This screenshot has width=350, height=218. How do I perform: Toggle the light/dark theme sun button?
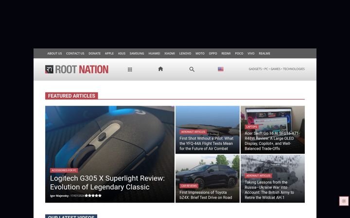pos(344,201)
